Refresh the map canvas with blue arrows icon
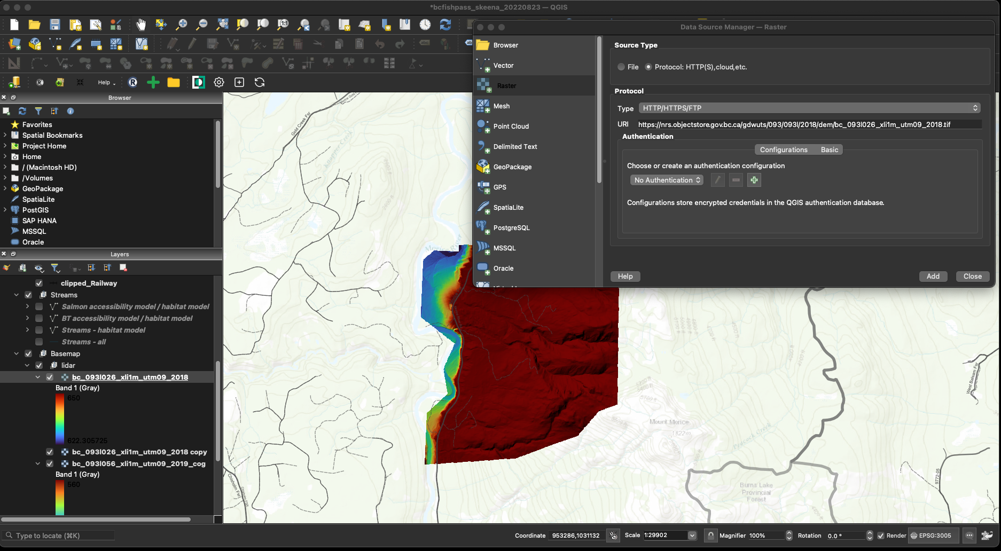 point(445,25)
